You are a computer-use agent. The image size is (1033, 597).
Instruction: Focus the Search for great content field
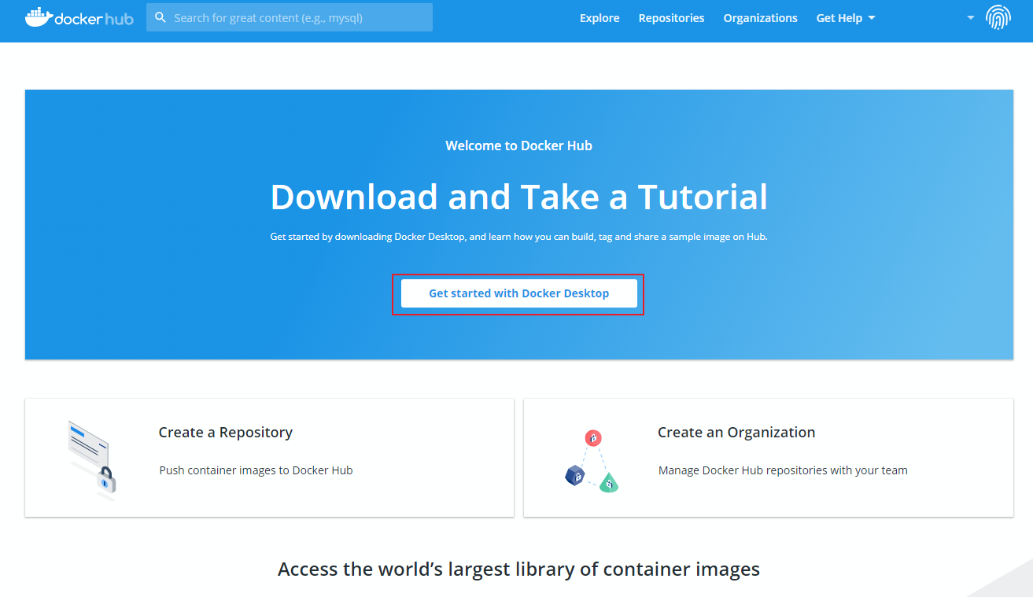pyautogui.click(x=290, y=17)
